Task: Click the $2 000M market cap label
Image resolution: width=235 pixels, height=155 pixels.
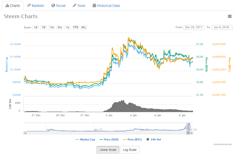Action: click(15, 44)
